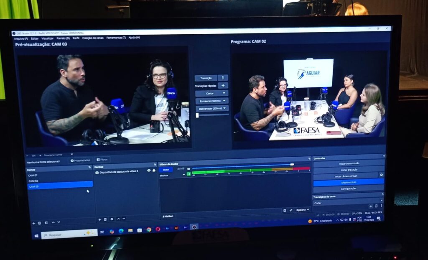Screen dimensions: 428x260
Task: Add a new scene transition with plus icon
Action: (x=370, y=206)
